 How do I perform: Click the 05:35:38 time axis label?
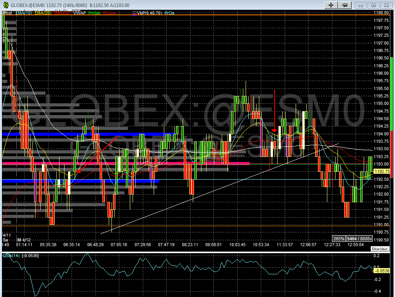click(48, 245)
